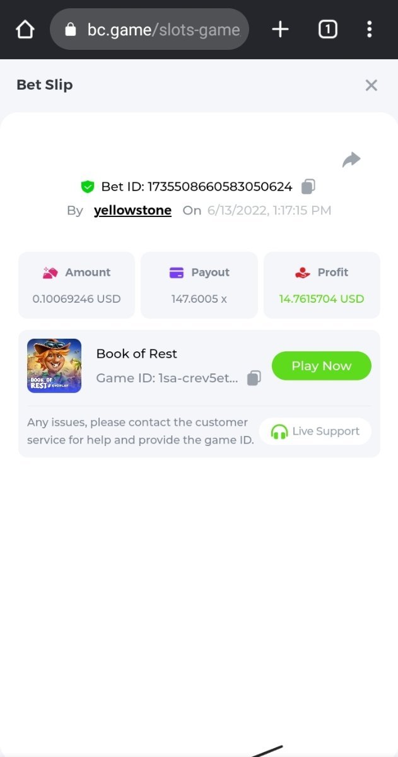Tap the browser home icon
The height and width of the screenshot is (757, 398).
[25, 29]
